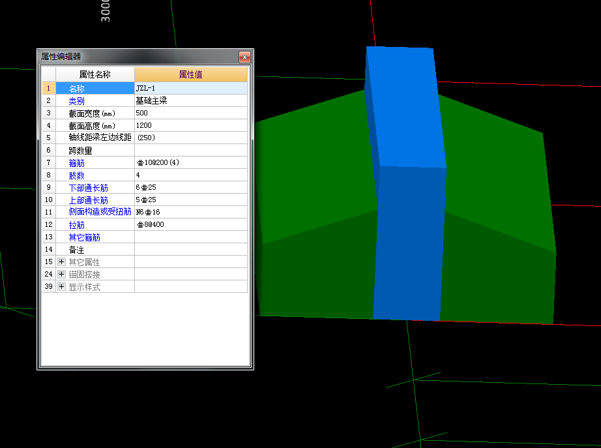601x448 pixels.
Task: Click the 箍筋 property label
Action: coord(77,163)
